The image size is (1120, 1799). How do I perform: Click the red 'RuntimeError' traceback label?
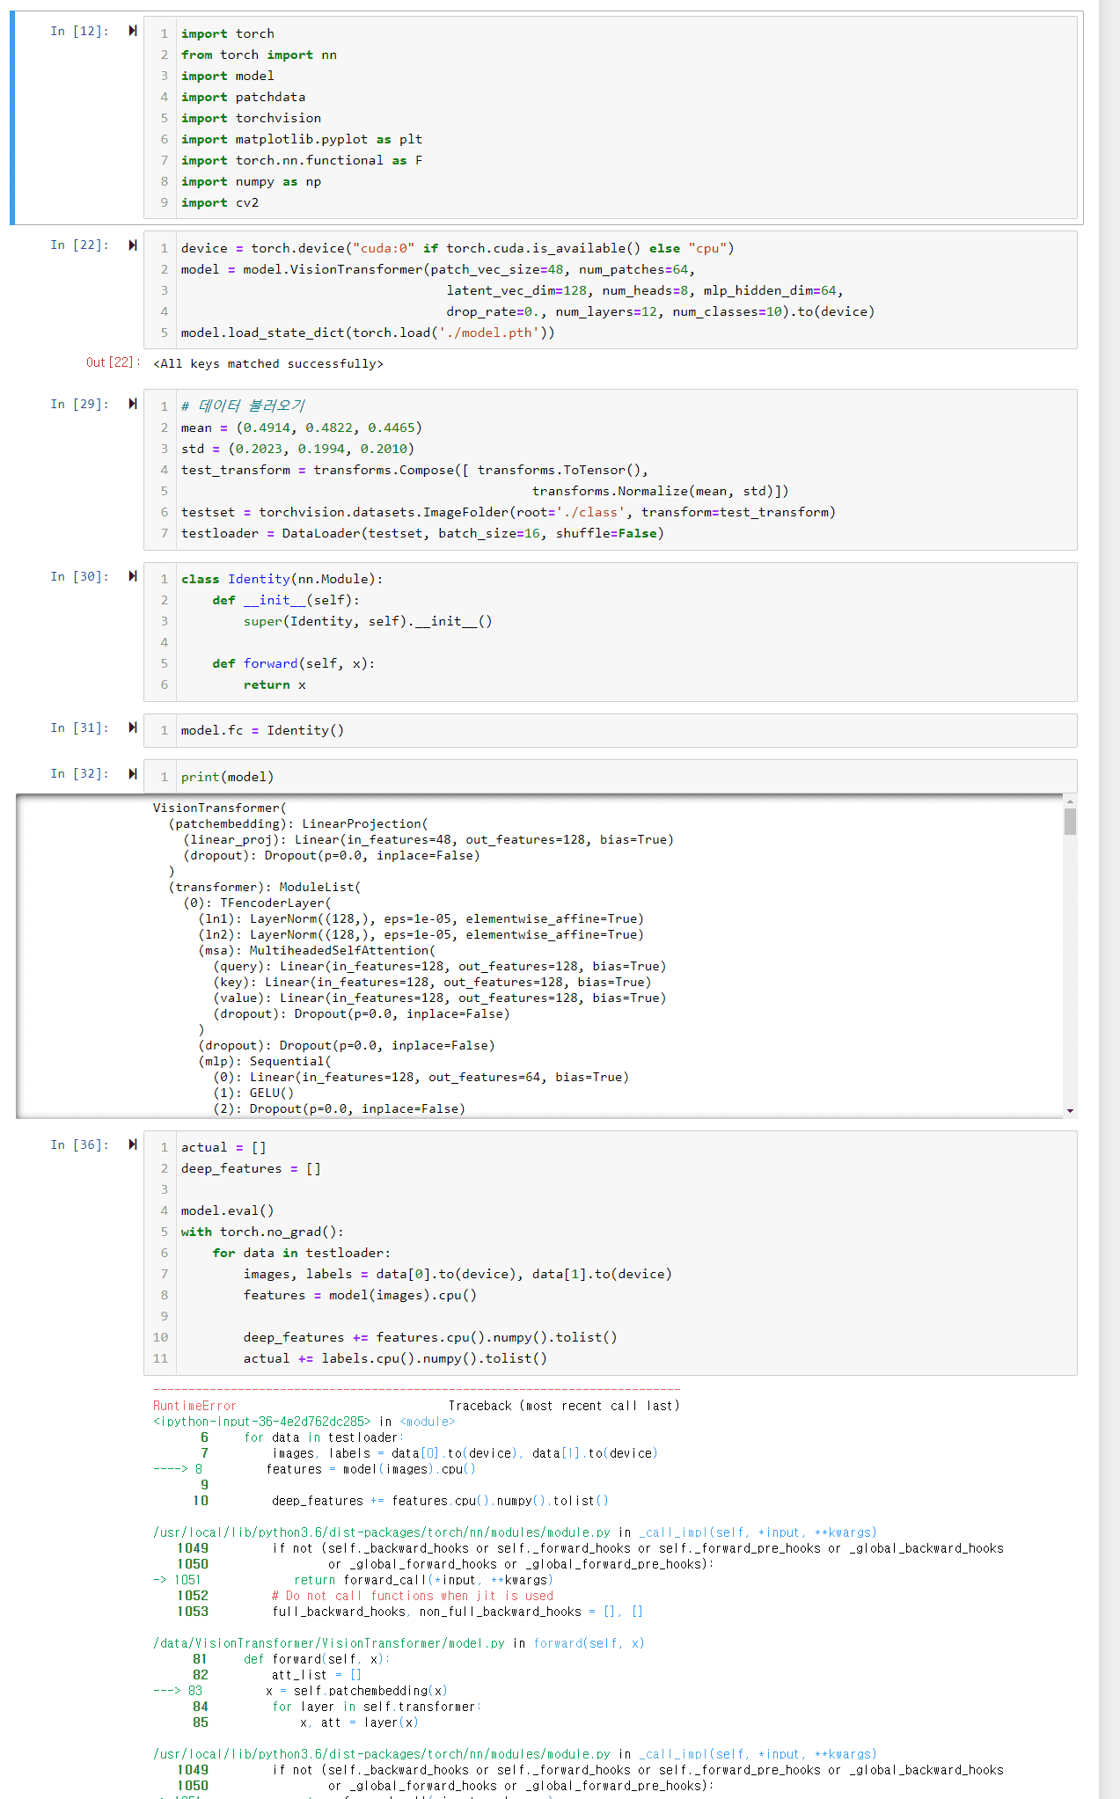[194, 1406]
